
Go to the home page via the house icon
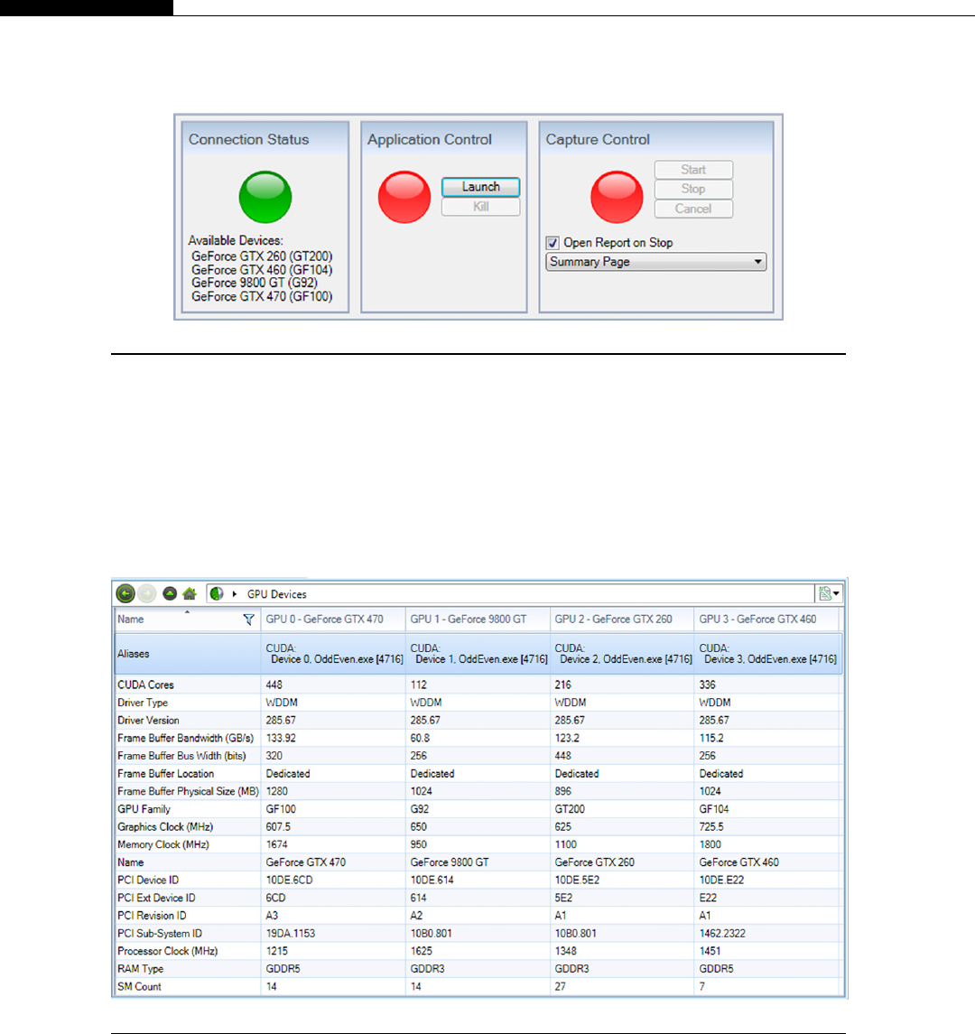190,593
